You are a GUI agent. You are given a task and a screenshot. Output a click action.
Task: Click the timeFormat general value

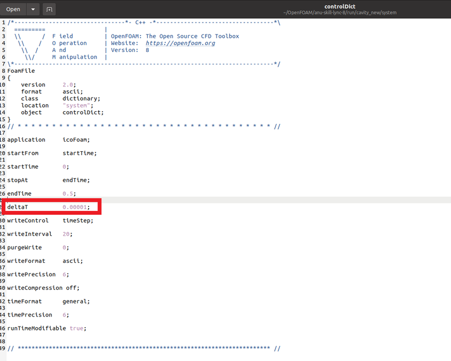[76, 301]
